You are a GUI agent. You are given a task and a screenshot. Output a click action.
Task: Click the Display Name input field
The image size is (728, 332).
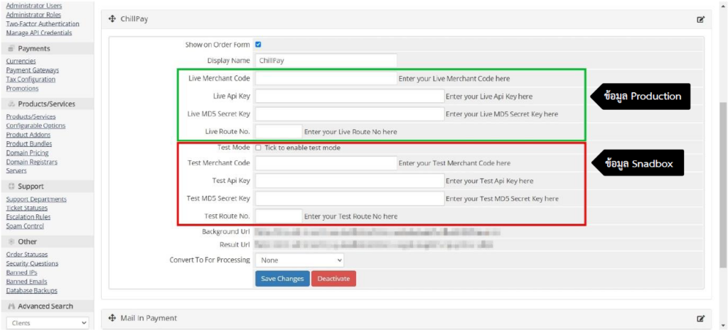(326, 61)
